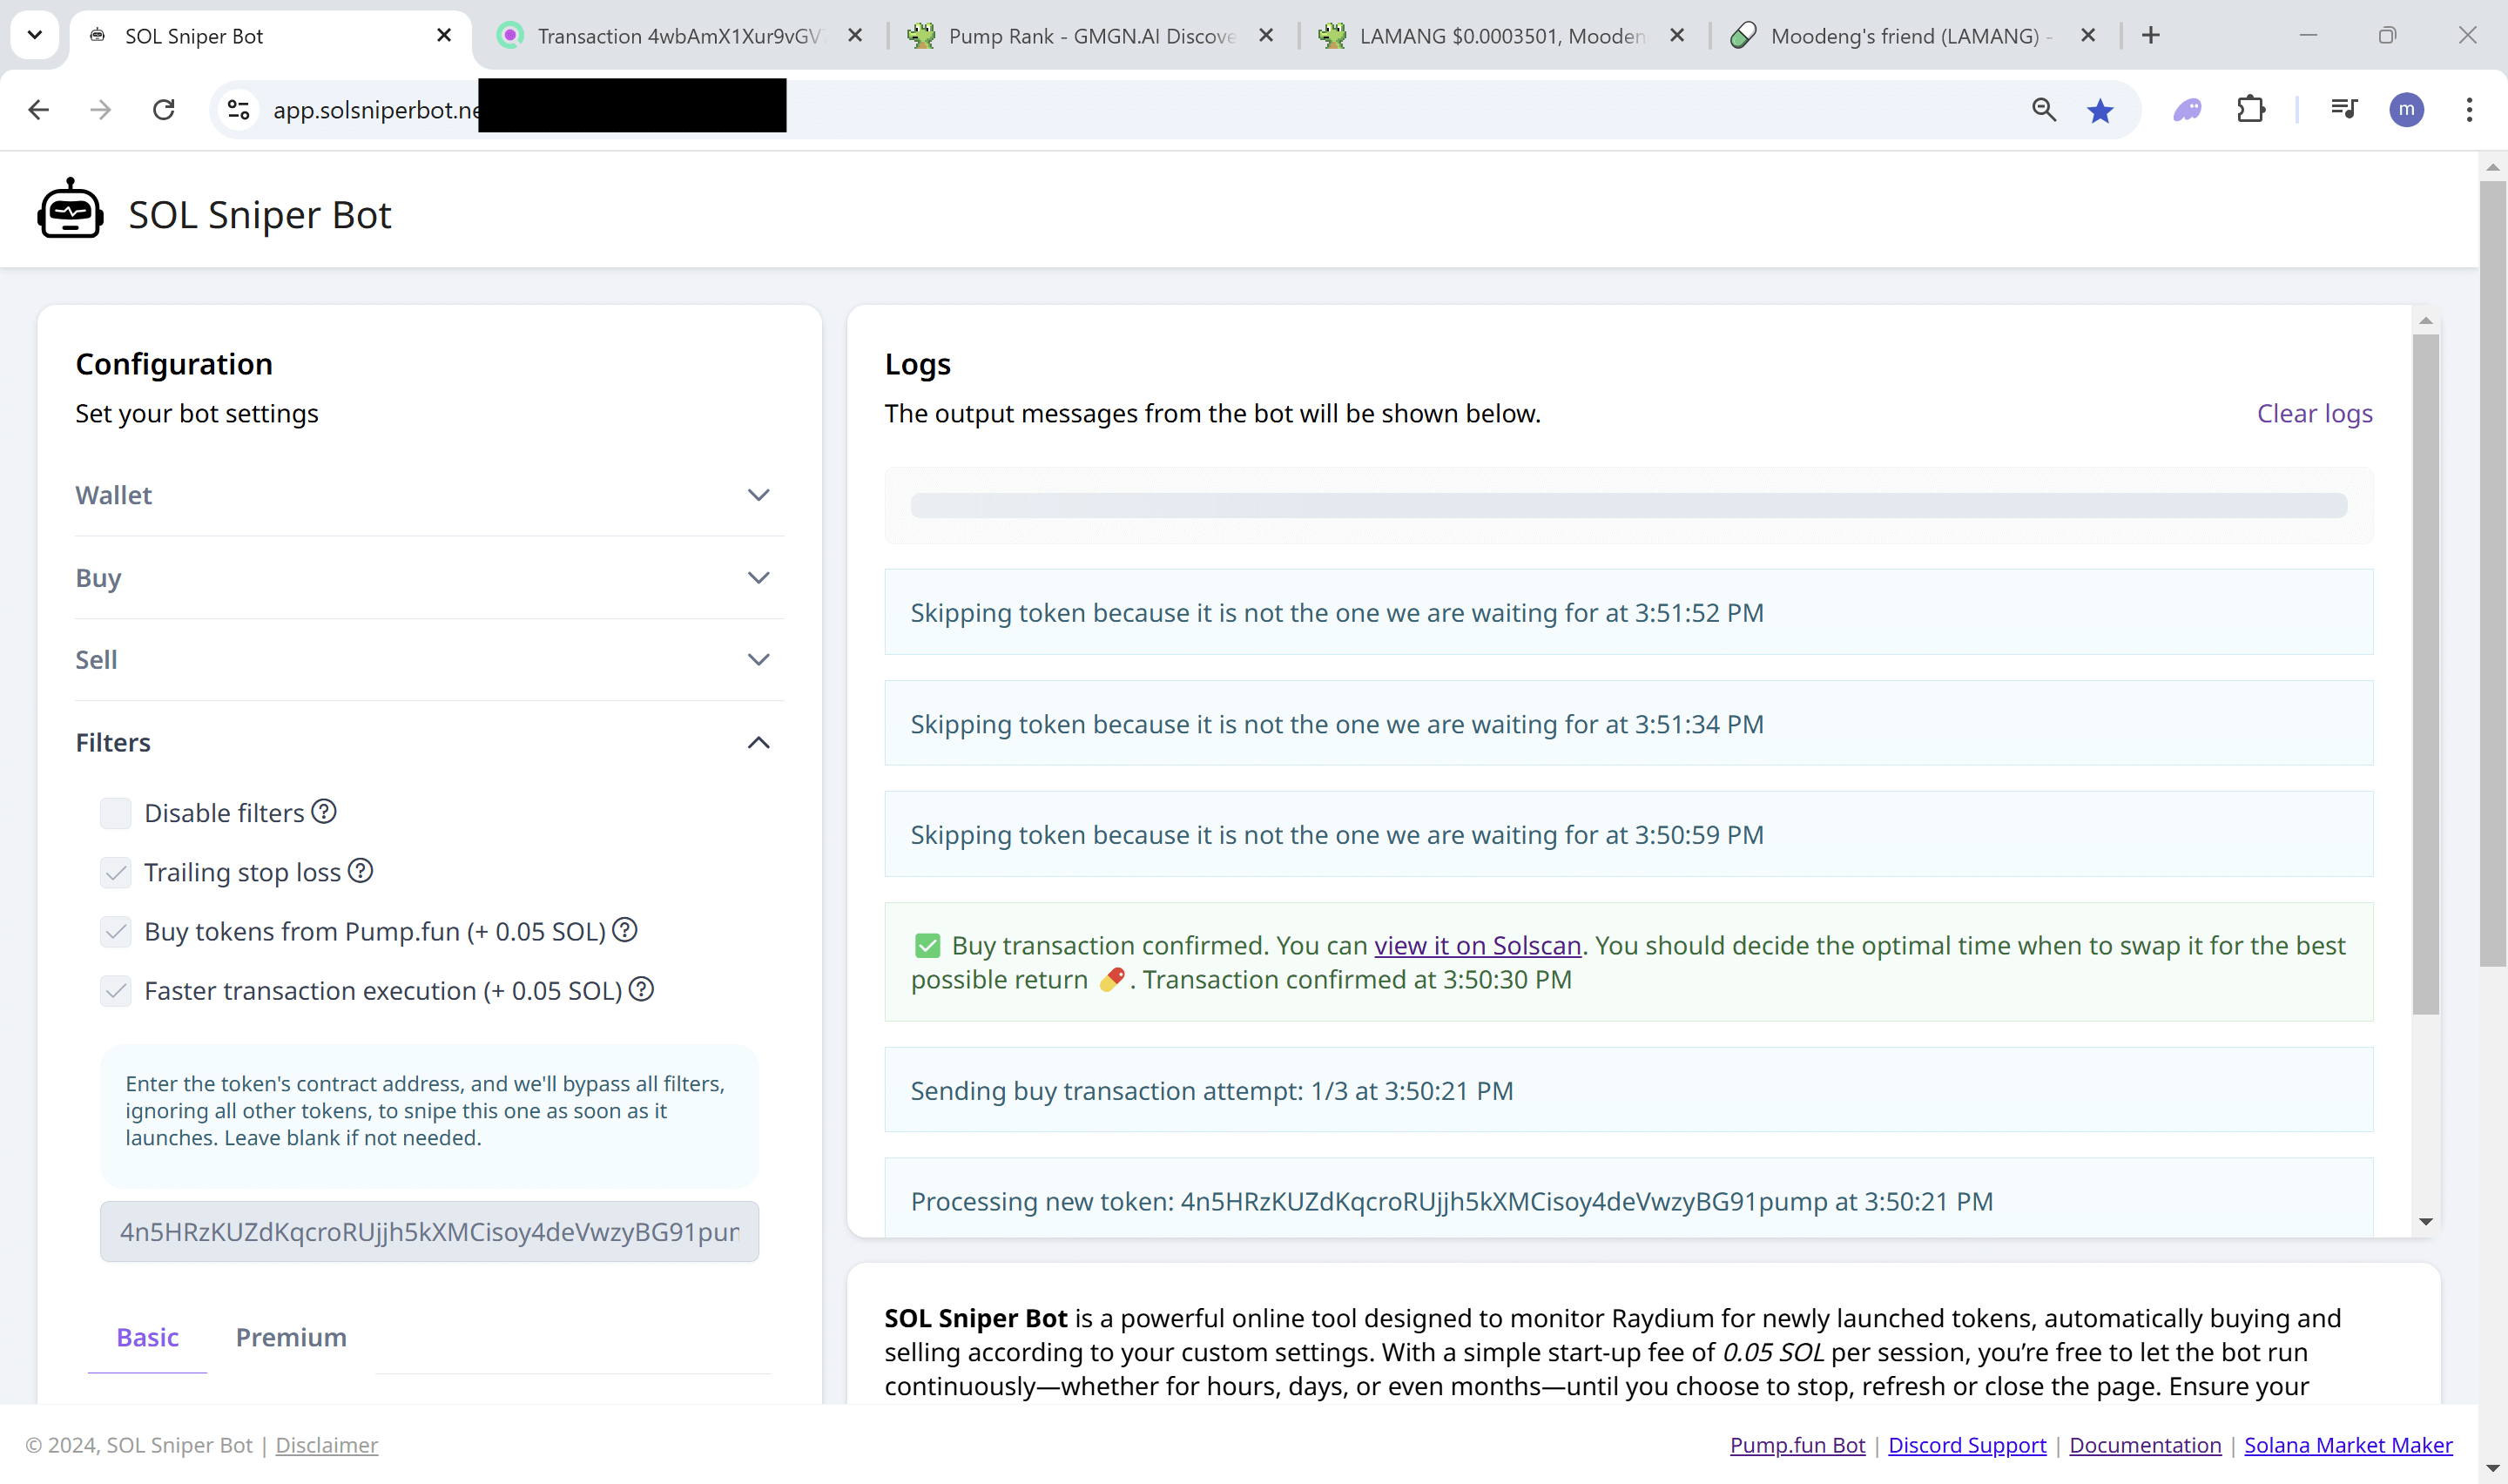
Task: Close the Moodeng's friend (LAMANG) tab
Action: point(2088,35)
